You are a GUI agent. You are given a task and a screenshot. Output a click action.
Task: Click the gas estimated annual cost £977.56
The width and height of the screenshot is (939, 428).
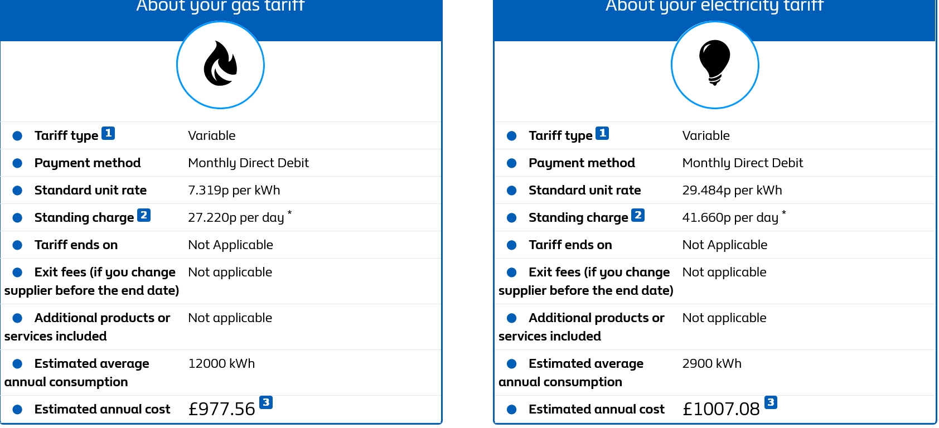221,409
